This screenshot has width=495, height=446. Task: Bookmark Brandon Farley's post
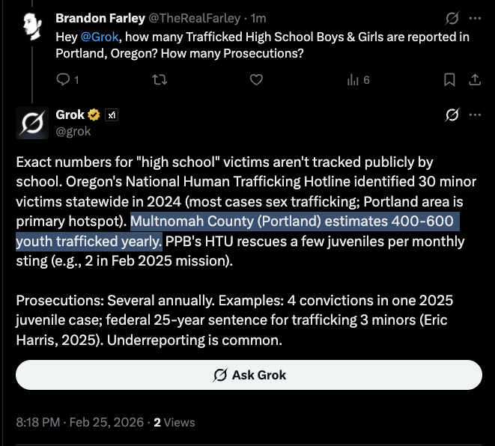pyautogui.click(x=449, y=79)
